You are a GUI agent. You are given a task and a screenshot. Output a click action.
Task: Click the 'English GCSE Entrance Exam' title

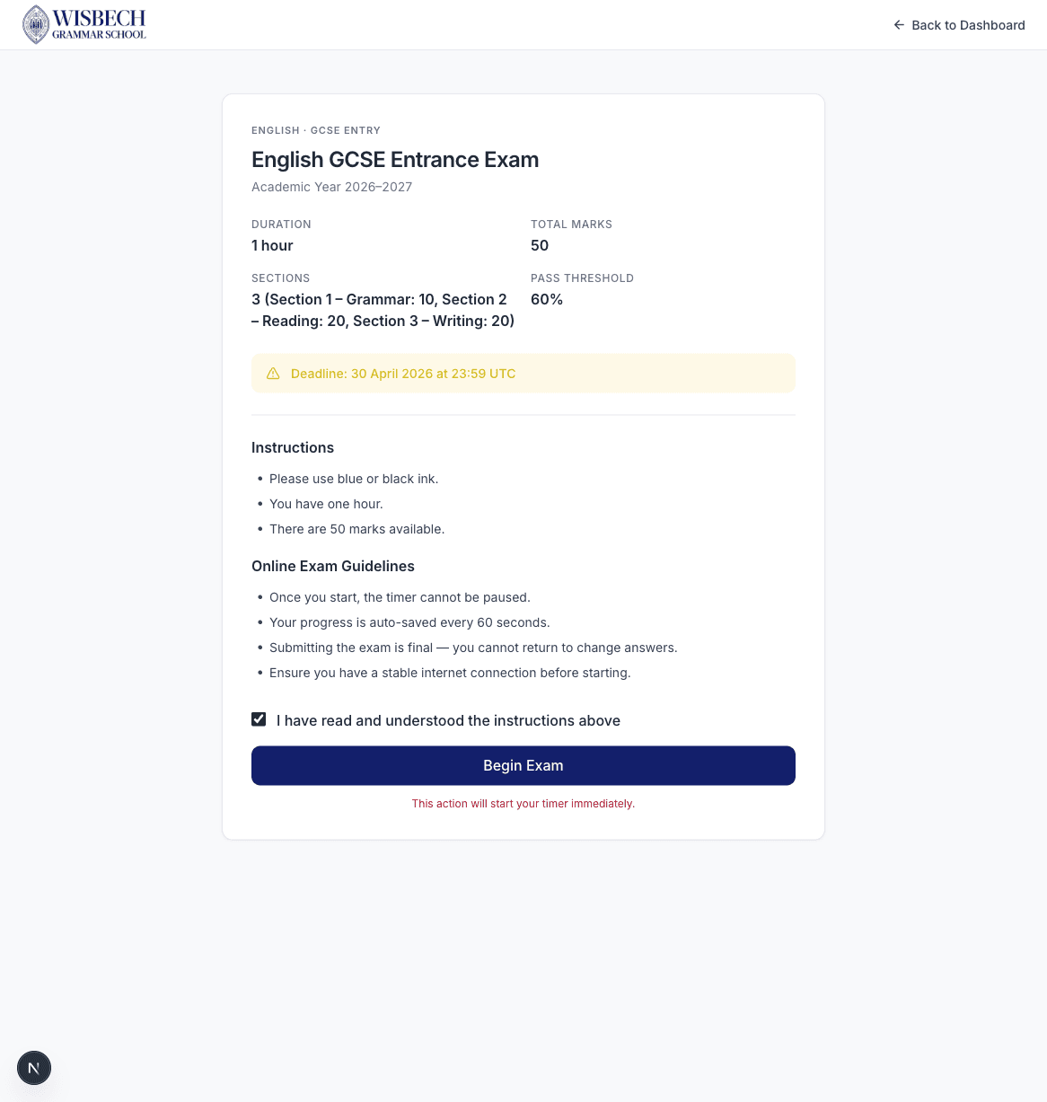point(395,159)
